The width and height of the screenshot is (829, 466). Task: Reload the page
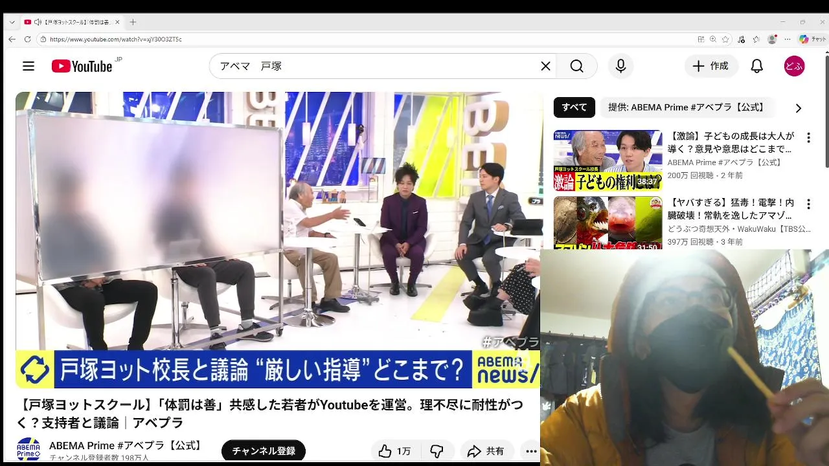pyautogui.click(x=27, y=39)
